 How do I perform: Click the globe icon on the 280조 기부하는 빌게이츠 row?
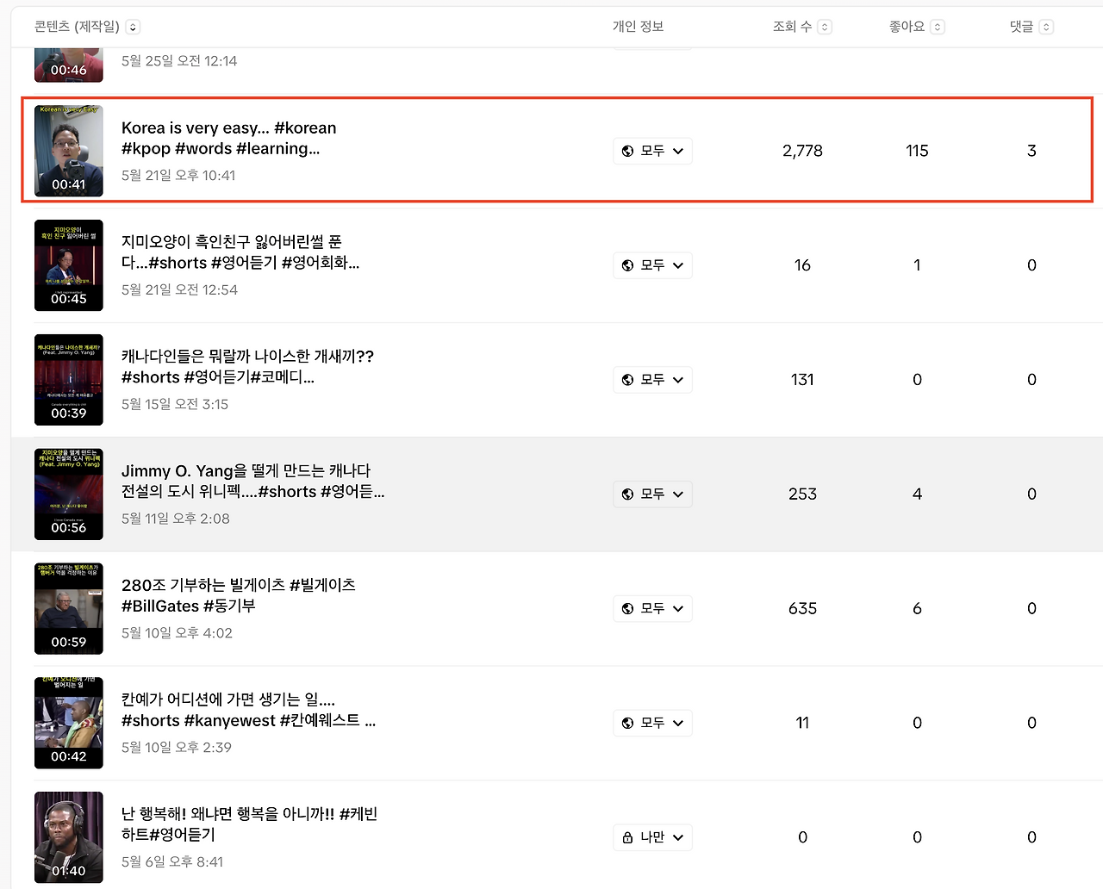tap(627, 608)
